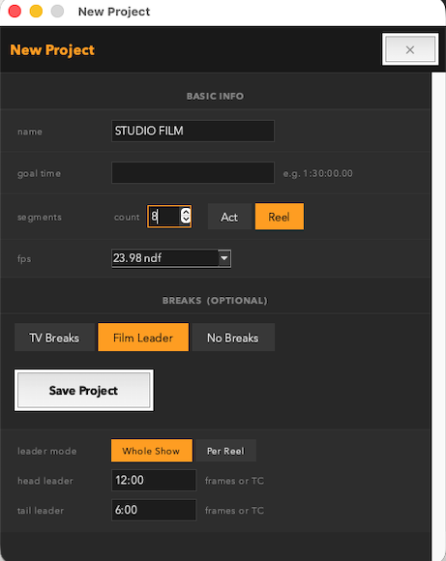The width and height of the screenshot is (446, 561).
Task: Decrease segment count with down stepper arrow
Action: [186, 220]
